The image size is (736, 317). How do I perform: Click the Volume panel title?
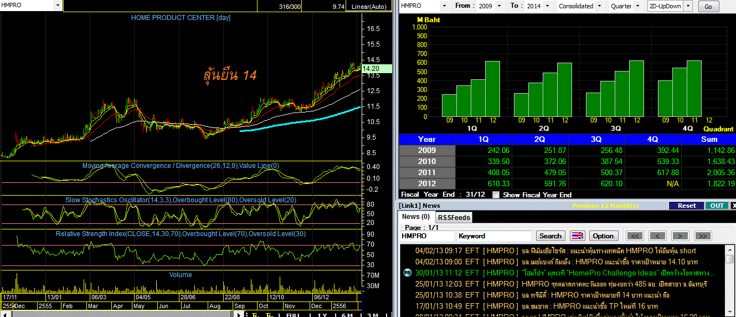[181, 274]
